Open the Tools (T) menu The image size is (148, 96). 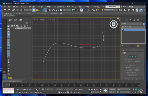pos(23,7)
